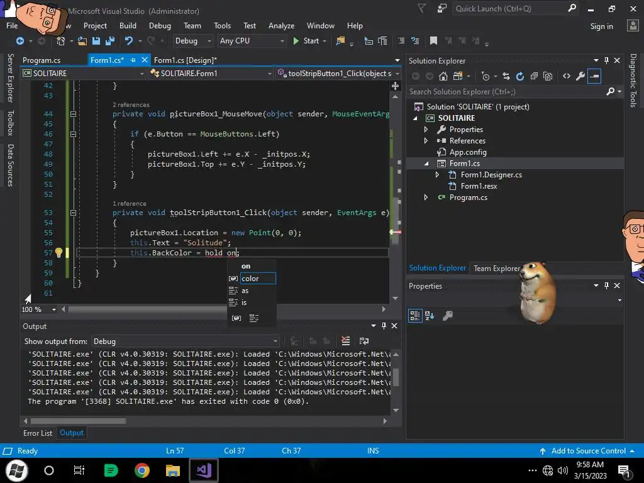Click the Find in Files toolbar icon
This screenshot has height=483, width=644.
point(340,41)
